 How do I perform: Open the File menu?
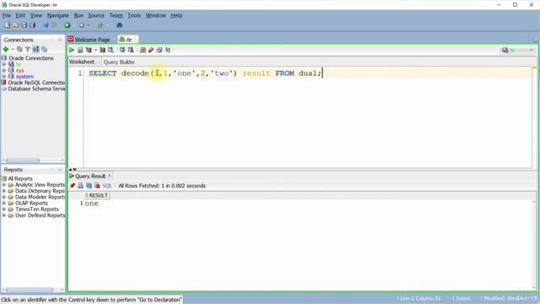click(7, 15)
